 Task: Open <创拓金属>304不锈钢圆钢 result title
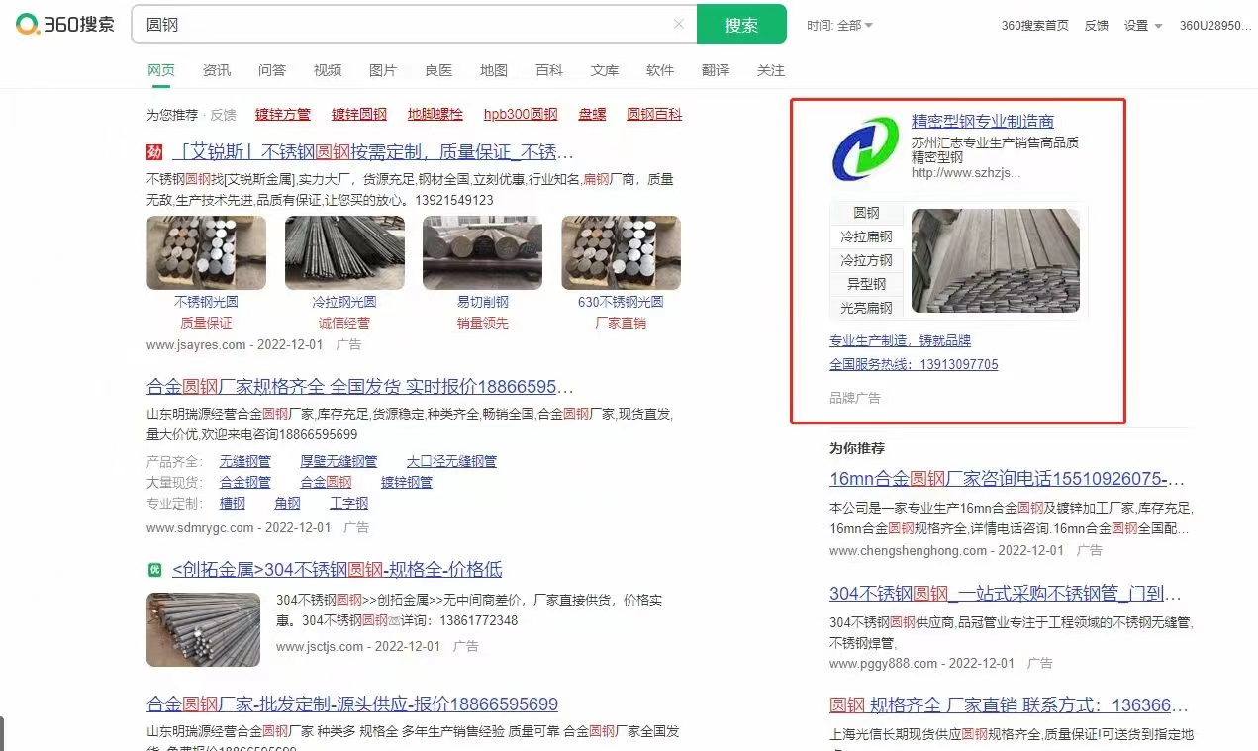[337, 570]
